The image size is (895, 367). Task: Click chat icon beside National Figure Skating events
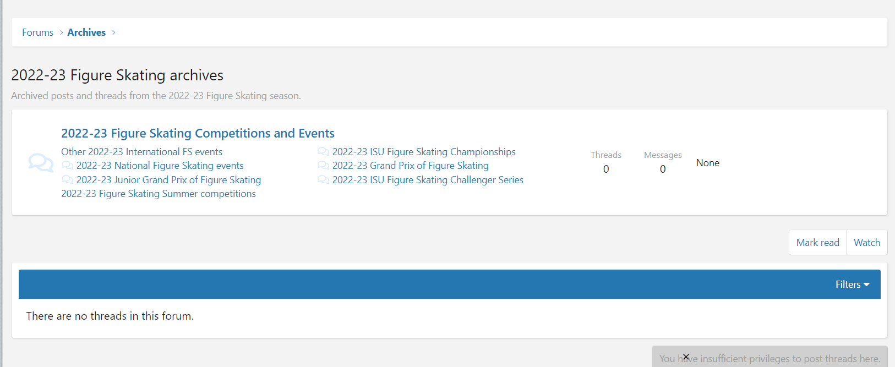pyautogui.click(x=67, y=166)
